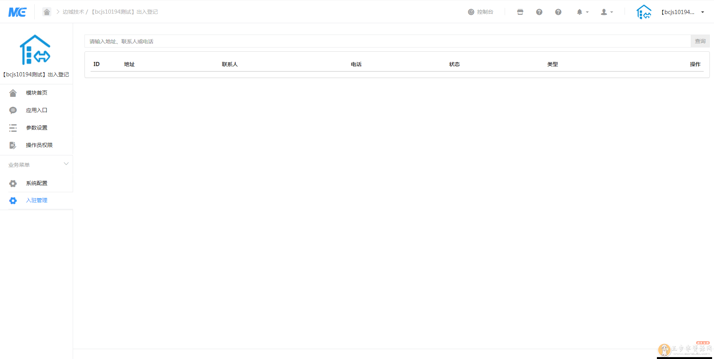Select the 应用入口 speech bubble icon
Image resolution: width=714 pixels, height=359 pixels.
click(13, 110)
